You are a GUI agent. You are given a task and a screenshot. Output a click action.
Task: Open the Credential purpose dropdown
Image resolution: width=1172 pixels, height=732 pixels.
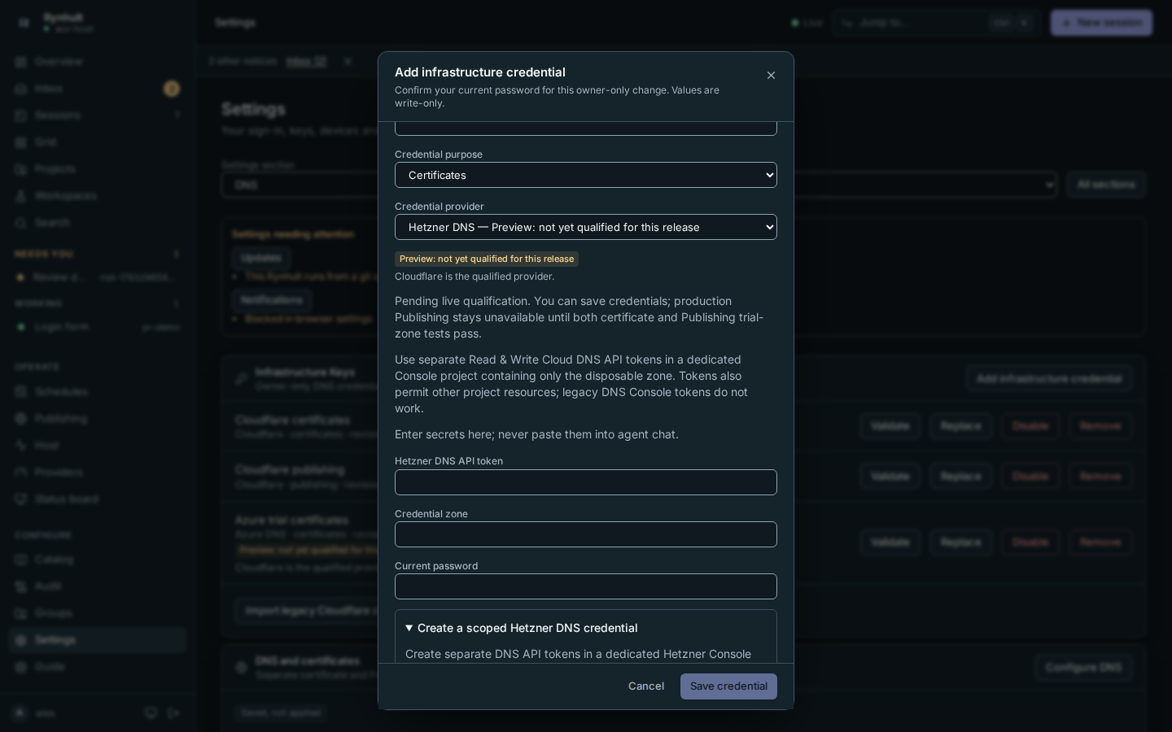(586, 175)
